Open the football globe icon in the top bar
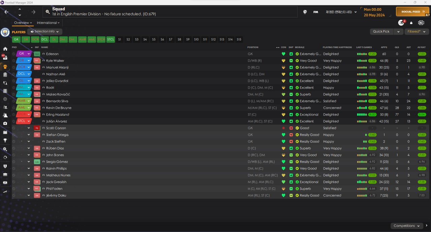Image resolution: width=431 pixels, height=232 pixels. point(305,12)
